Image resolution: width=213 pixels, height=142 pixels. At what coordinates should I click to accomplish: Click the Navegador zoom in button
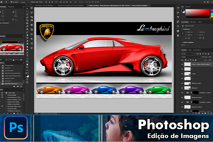click(x=21, y=60)
